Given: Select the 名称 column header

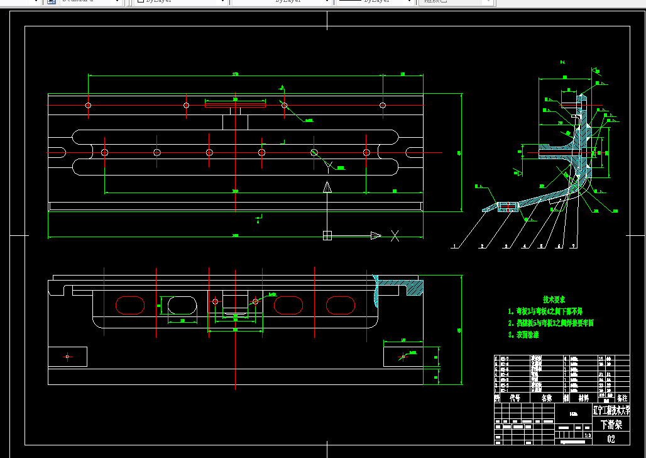Looking at the screenshot, I should pos(546,398).
